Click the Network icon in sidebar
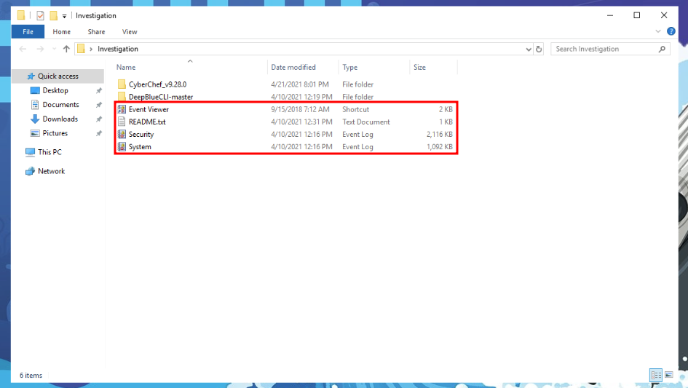Image resolution: width=688 pixels, height=388 pixels. 31,171
